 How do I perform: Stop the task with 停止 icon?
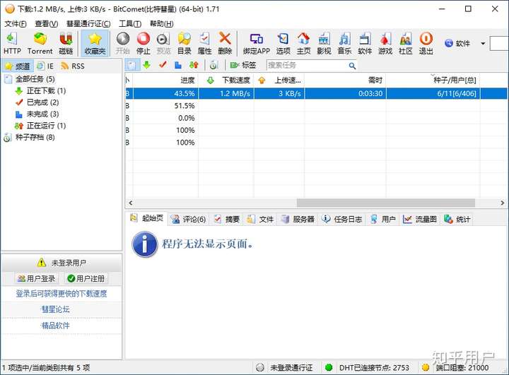pos(143,43)
